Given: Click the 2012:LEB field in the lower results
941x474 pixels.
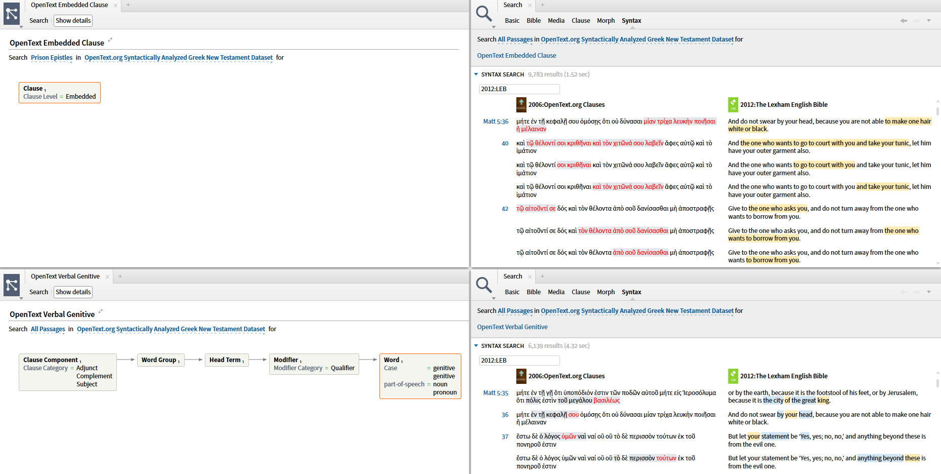Looking at the screenshot, I should point(520,361).
